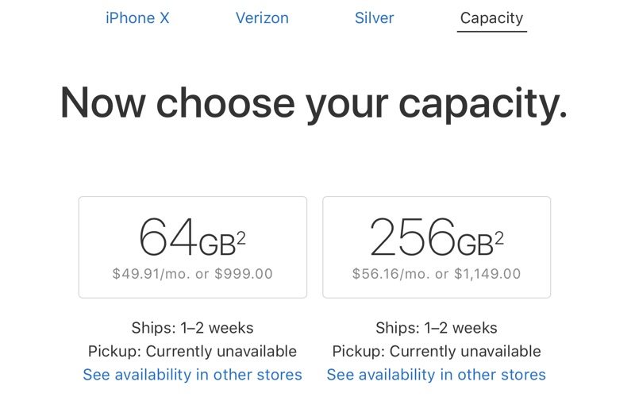Open footnote 2 beside 256GB
Screen dimensions: 635x397
[x=499, y=237]
